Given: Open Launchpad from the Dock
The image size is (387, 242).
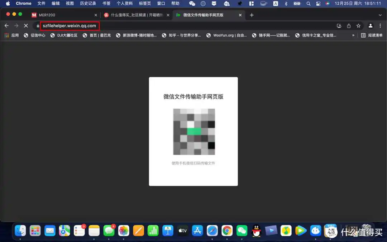Looking at the screenshot, I should click(35, 231).
